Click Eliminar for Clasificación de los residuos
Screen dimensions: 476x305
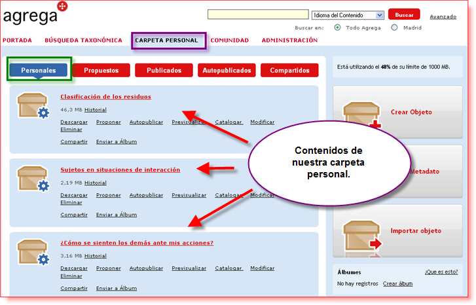[71, 130]
